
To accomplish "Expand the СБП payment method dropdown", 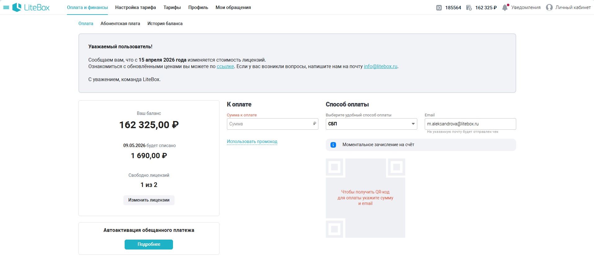I will point(371,124).
